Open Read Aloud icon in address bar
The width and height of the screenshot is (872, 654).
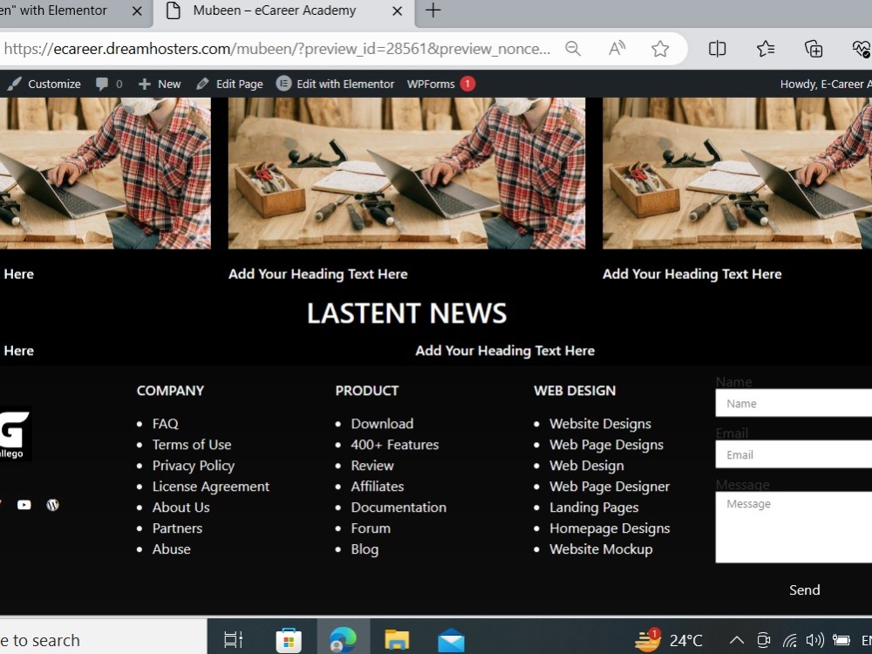(x=617, y=49)
